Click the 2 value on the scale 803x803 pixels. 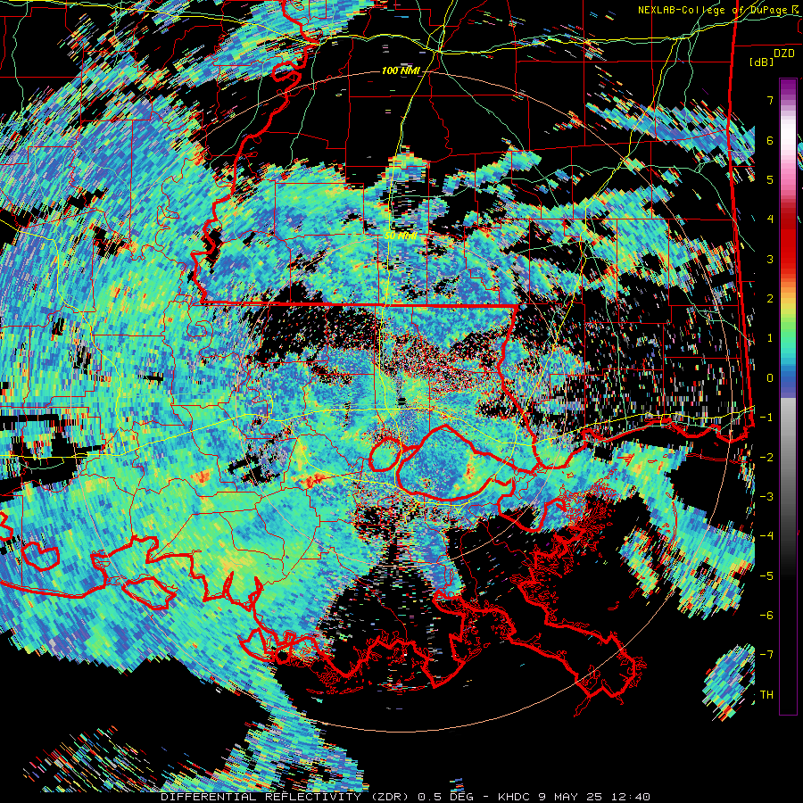pyautogui.click(x=770, y=299)
